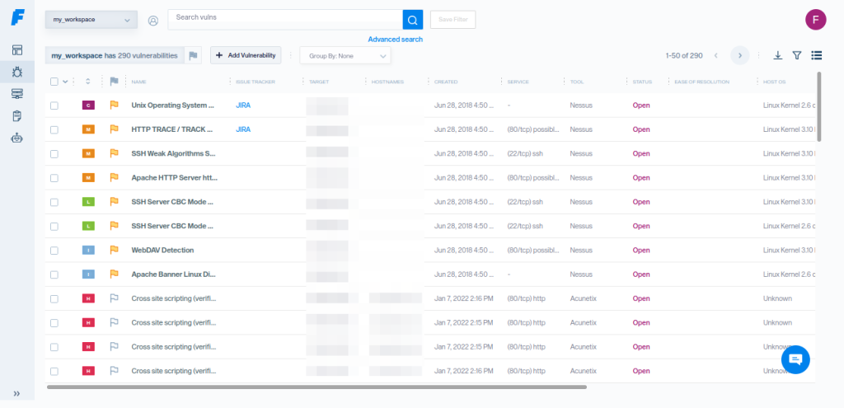Viewport: 844px width, 408px height.
Task: Open the my_workspace workspace dropdown
Action: coord(91,20)
